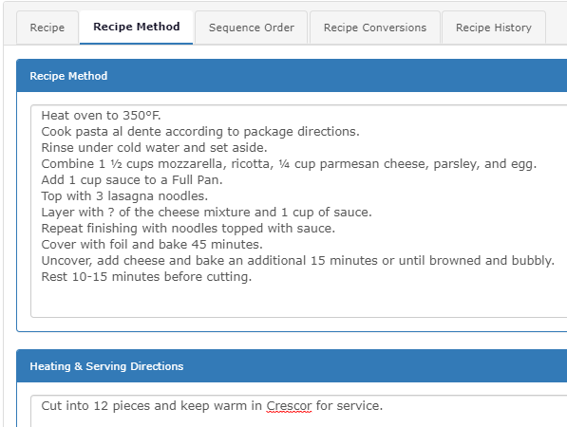Click the Heating & Serving Directions header

[x=292, y=366]
